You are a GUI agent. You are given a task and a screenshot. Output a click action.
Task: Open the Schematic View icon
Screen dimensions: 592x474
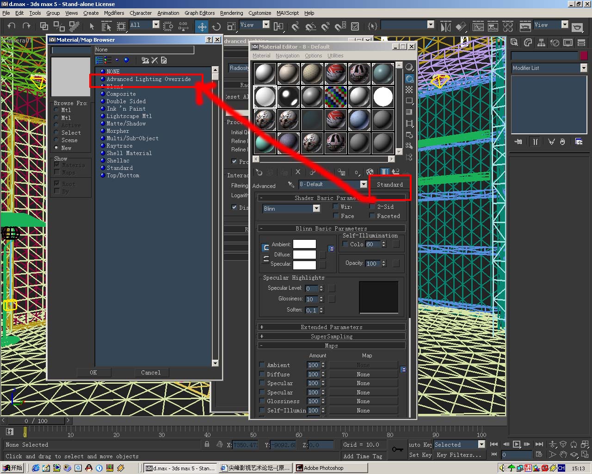[493, 26]
